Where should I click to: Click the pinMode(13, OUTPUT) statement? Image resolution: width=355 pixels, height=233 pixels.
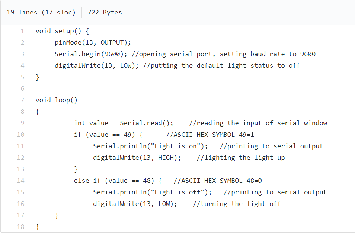click(x=93, y=42)
